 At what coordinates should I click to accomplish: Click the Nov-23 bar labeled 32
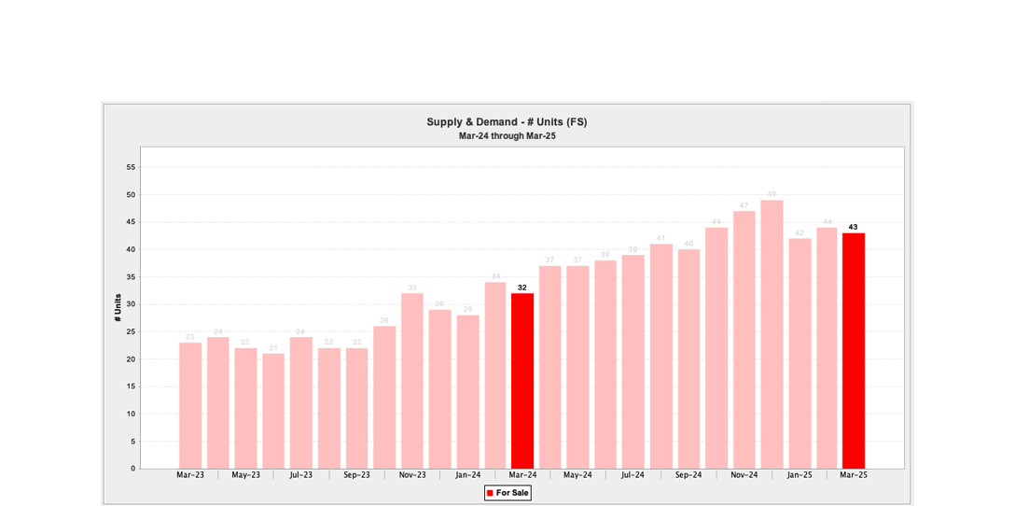point(411,381)
